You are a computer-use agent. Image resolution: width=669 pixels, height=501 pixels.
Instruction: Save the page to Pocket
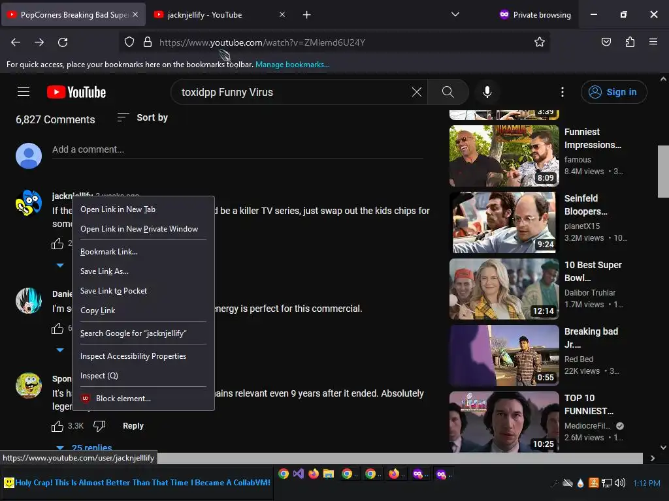[606, 42]
